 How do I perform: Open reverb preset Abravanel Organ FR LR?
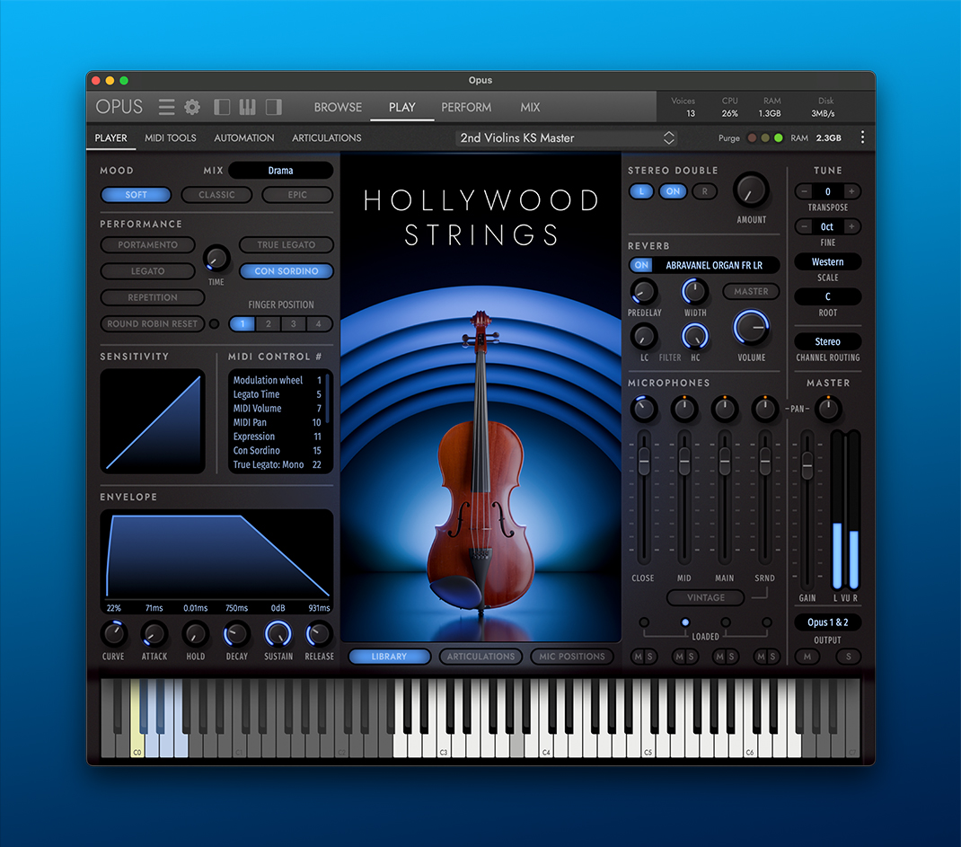(x=714, y=265)
